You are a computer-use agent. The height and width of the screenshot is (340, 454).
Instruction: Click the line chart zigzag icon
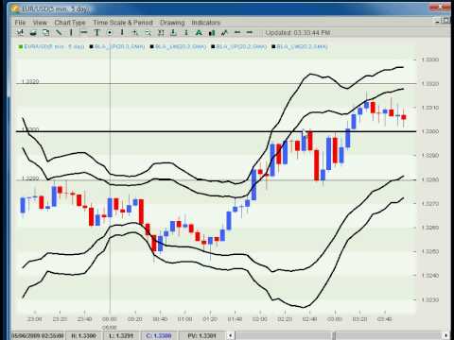pos(224,32)
